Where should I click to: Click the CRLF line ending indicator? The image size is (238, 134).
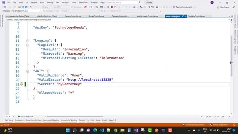coord(229,117)
